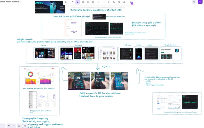204x128 pixels.
Task: Click 'Google search data confirms this' text
Action: tap(40, 112)
